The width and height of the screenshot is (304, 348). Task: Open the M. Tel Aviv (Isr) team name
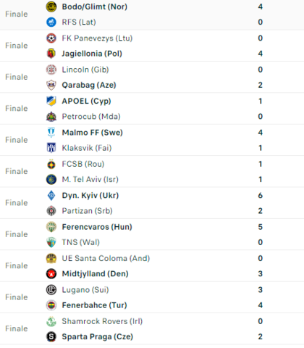coord(90,179)
